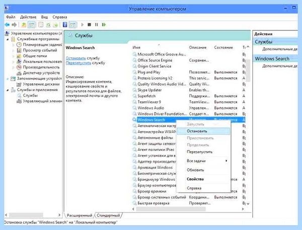This screenshot has height=230, width=302.
Task: Sort by the Состояние column header
Action: 223,48
